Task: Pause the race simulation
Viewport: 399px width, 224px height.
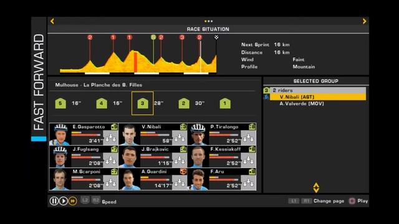Action: 54,201
